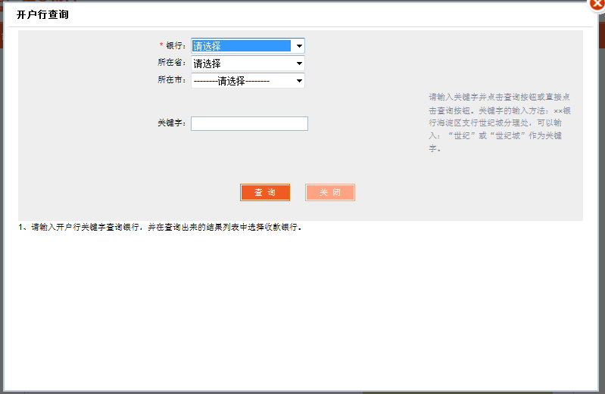
Task: Click the numbered instruction text below the form
Action: [160, 228]
